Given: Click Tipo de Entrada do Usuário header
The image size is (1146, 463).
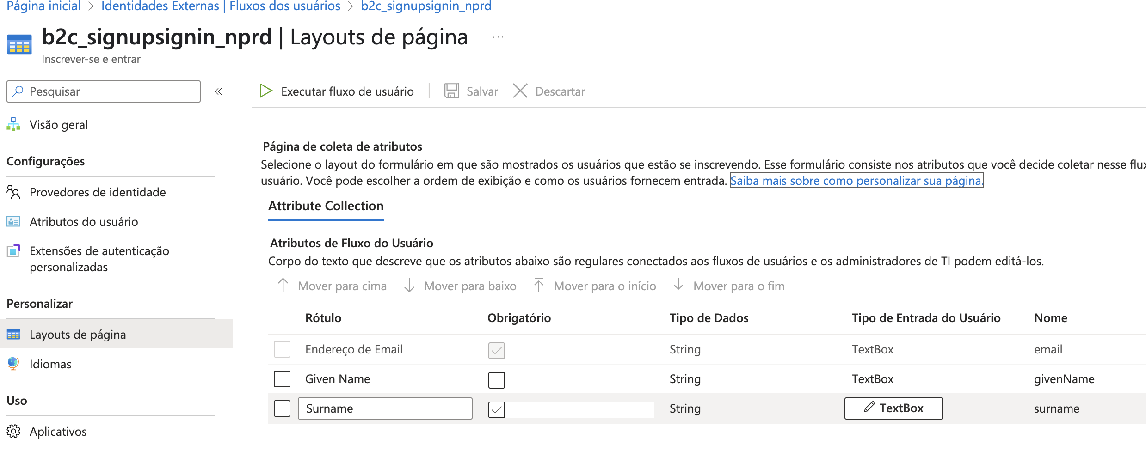Looking at the screenshot, I should tap(926, 318).
